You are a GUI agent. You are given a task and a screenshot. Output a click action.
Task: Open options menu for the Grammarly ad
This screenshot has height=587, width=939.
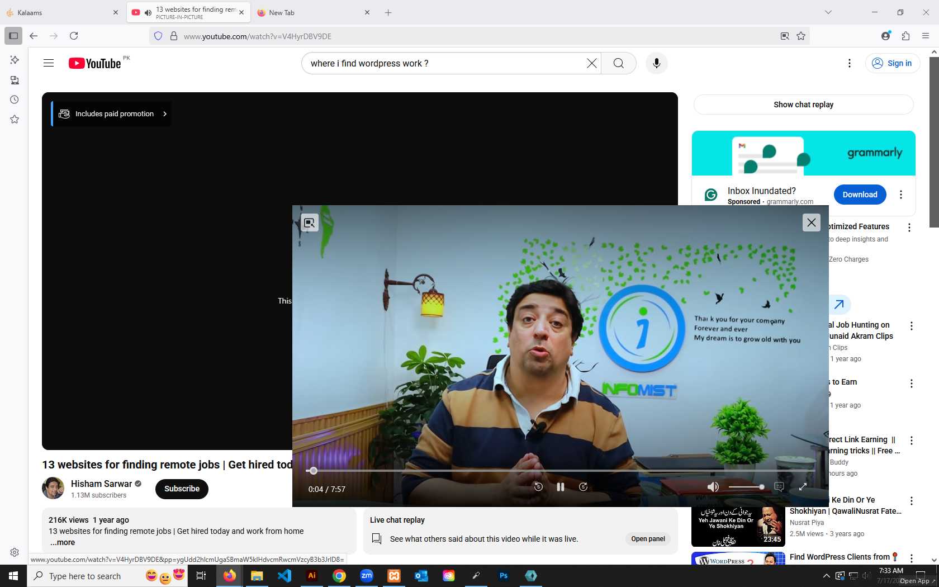(900, 195)
